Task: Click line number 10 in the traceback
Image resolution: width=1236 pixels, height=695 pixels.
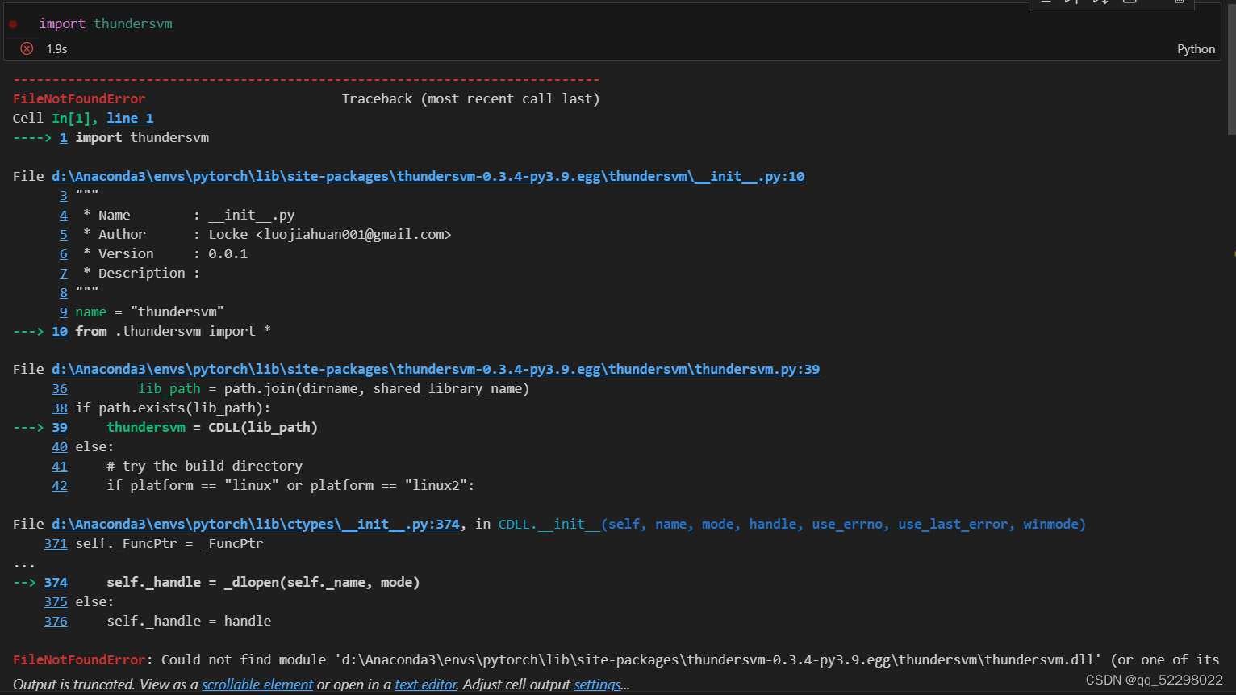Action: 59,331
